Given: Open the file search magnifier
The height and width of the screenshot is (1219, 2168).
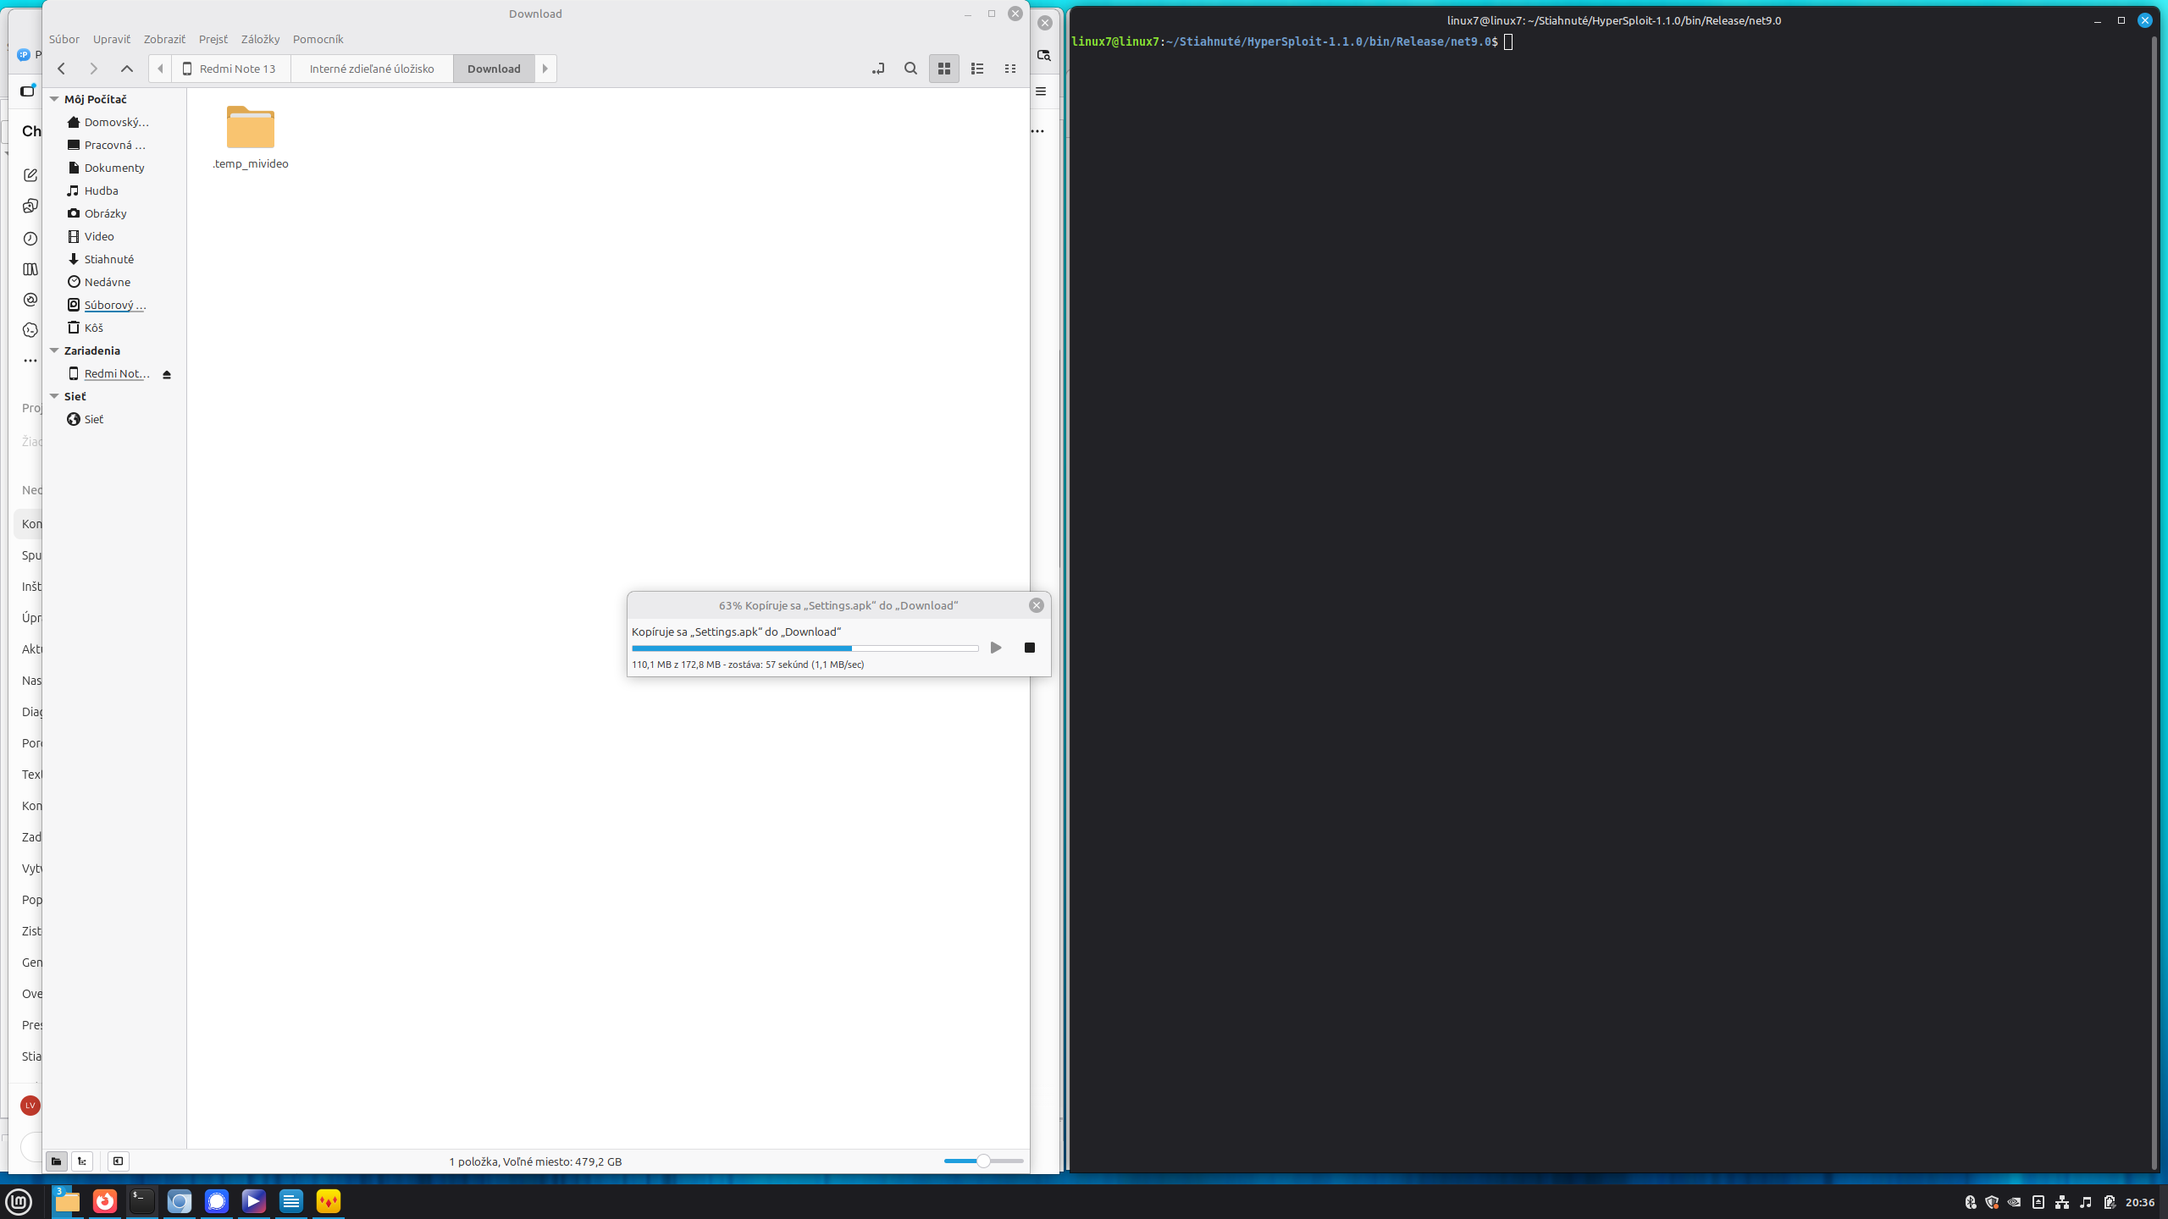Looking at the screenshot, I should (910, 69).
